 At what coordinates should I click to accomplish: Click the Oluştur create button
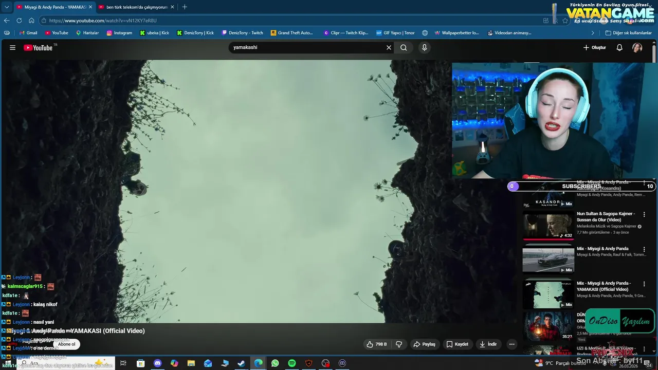point(594,47)
